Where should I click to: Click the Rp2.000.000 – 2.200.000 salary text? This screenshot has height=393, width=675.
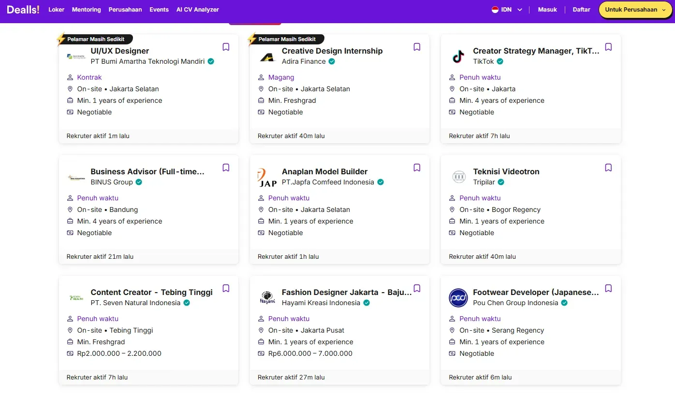pos(119,353)
